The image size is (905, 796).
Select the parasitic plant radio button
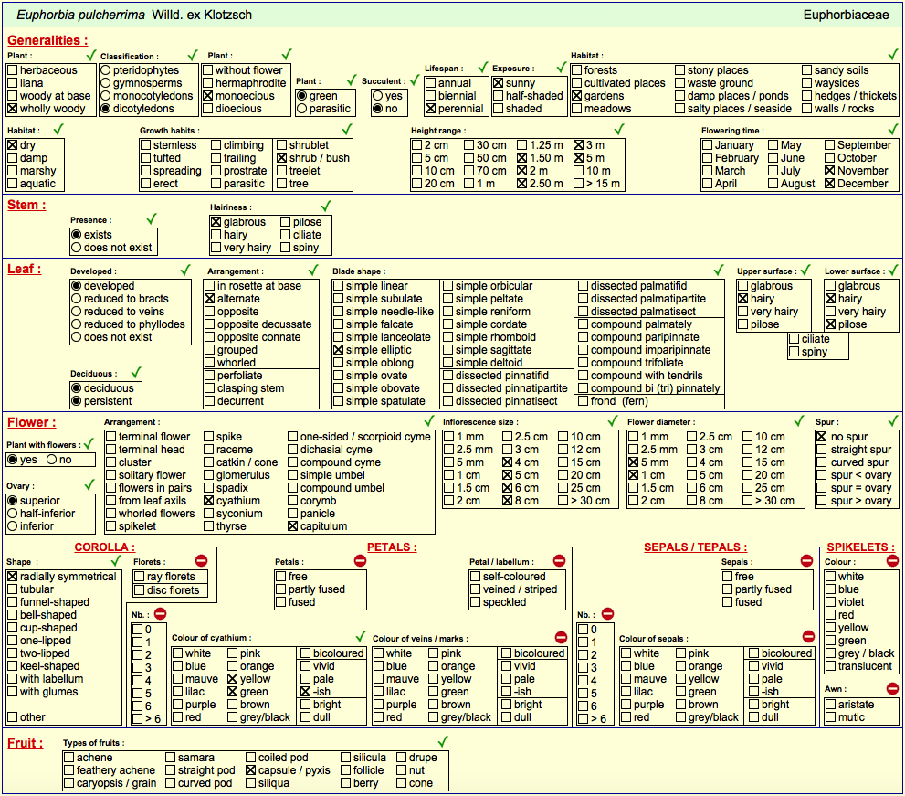tap(302, 108)
